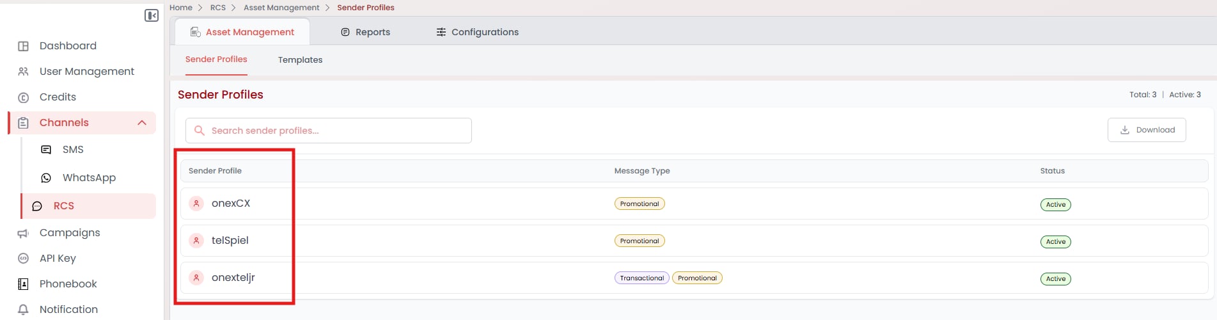Image resolution: width=1217 pixels, height=320 pixels.
Task: Select the telSpiel sender profile name
Action: [x=230, y=241]
